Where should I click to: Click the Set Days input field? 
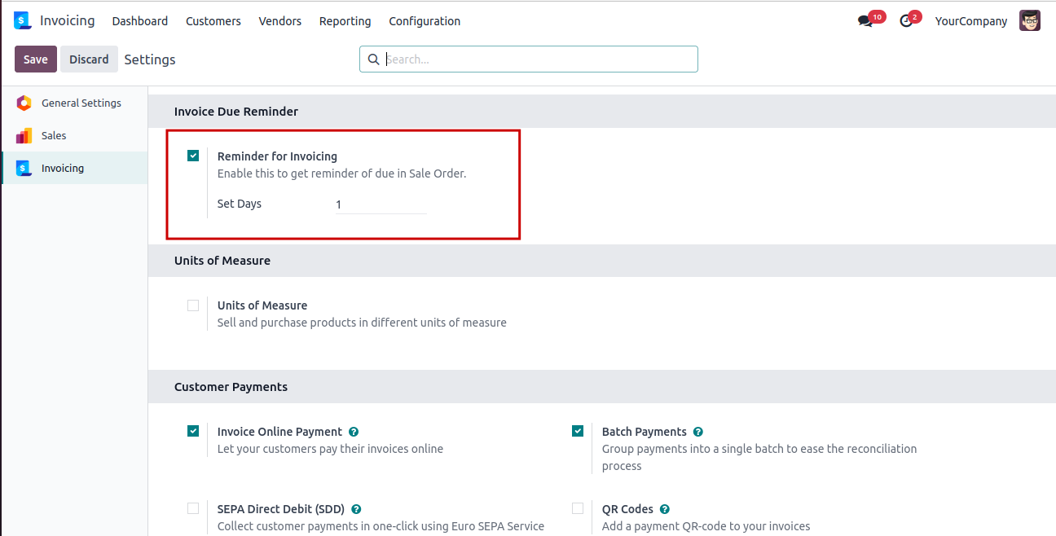(x=381, y=204)
